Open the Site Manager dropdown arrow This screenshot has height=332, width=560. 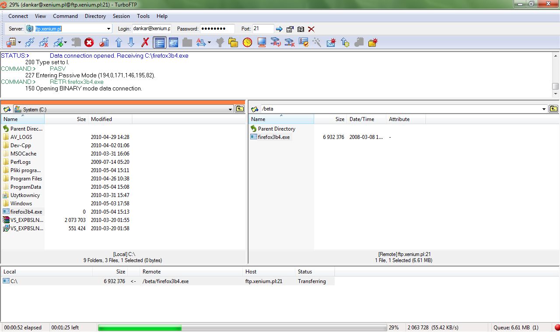[x=19, y=42]
